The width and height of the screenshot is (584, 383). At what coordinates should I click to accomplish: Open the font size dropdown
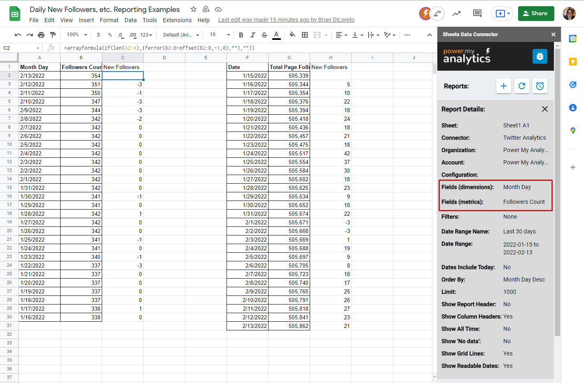220,35
